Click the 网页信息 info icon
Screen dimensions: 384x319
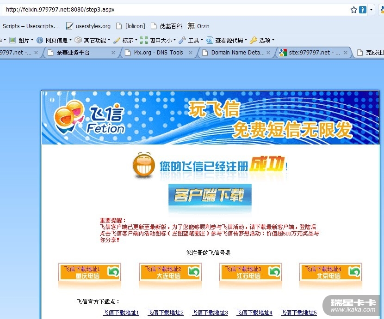click(40, 40)
